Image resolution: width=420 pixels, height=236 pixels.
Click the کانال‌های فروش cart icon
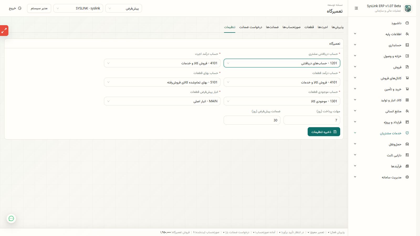(x=407, y=78)
